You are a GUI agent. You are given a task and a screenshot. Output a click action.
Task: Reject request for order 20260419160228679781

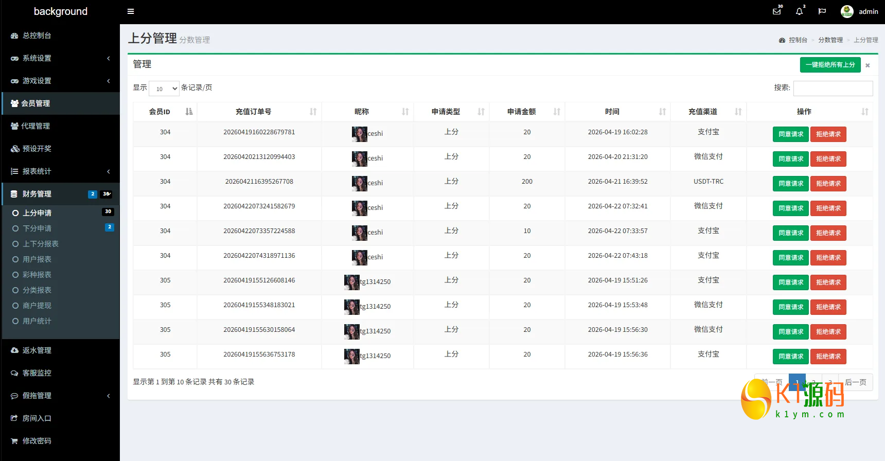(828, 134)
